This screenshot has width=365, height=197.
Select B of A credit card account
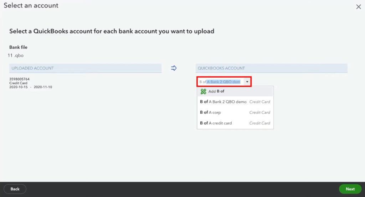216,123
